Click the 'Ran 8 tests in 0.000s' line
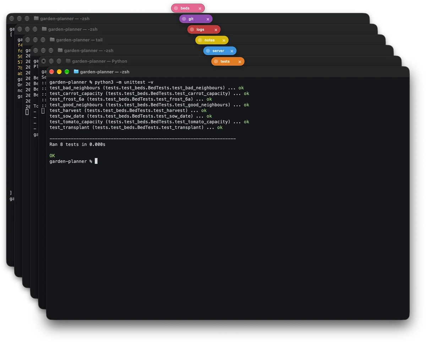This screenshot has height=342, width=426. pos(77,144)
